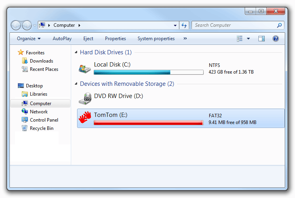The image size is (295, 198).
Task: Click the TomTom red hands drive icon
Action: 85,118
